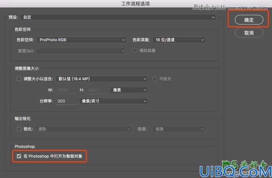Open the 默认值 (18.4 MP) dropdown
The height and width of the screenshot is (178, 272).
(x=102, y=79)
